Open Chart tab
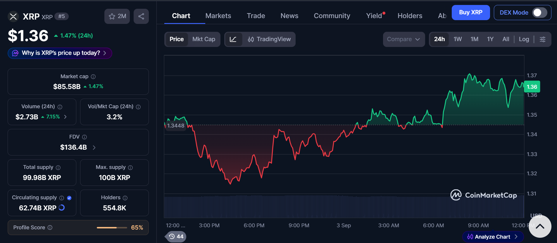 [x=181, y=16]
